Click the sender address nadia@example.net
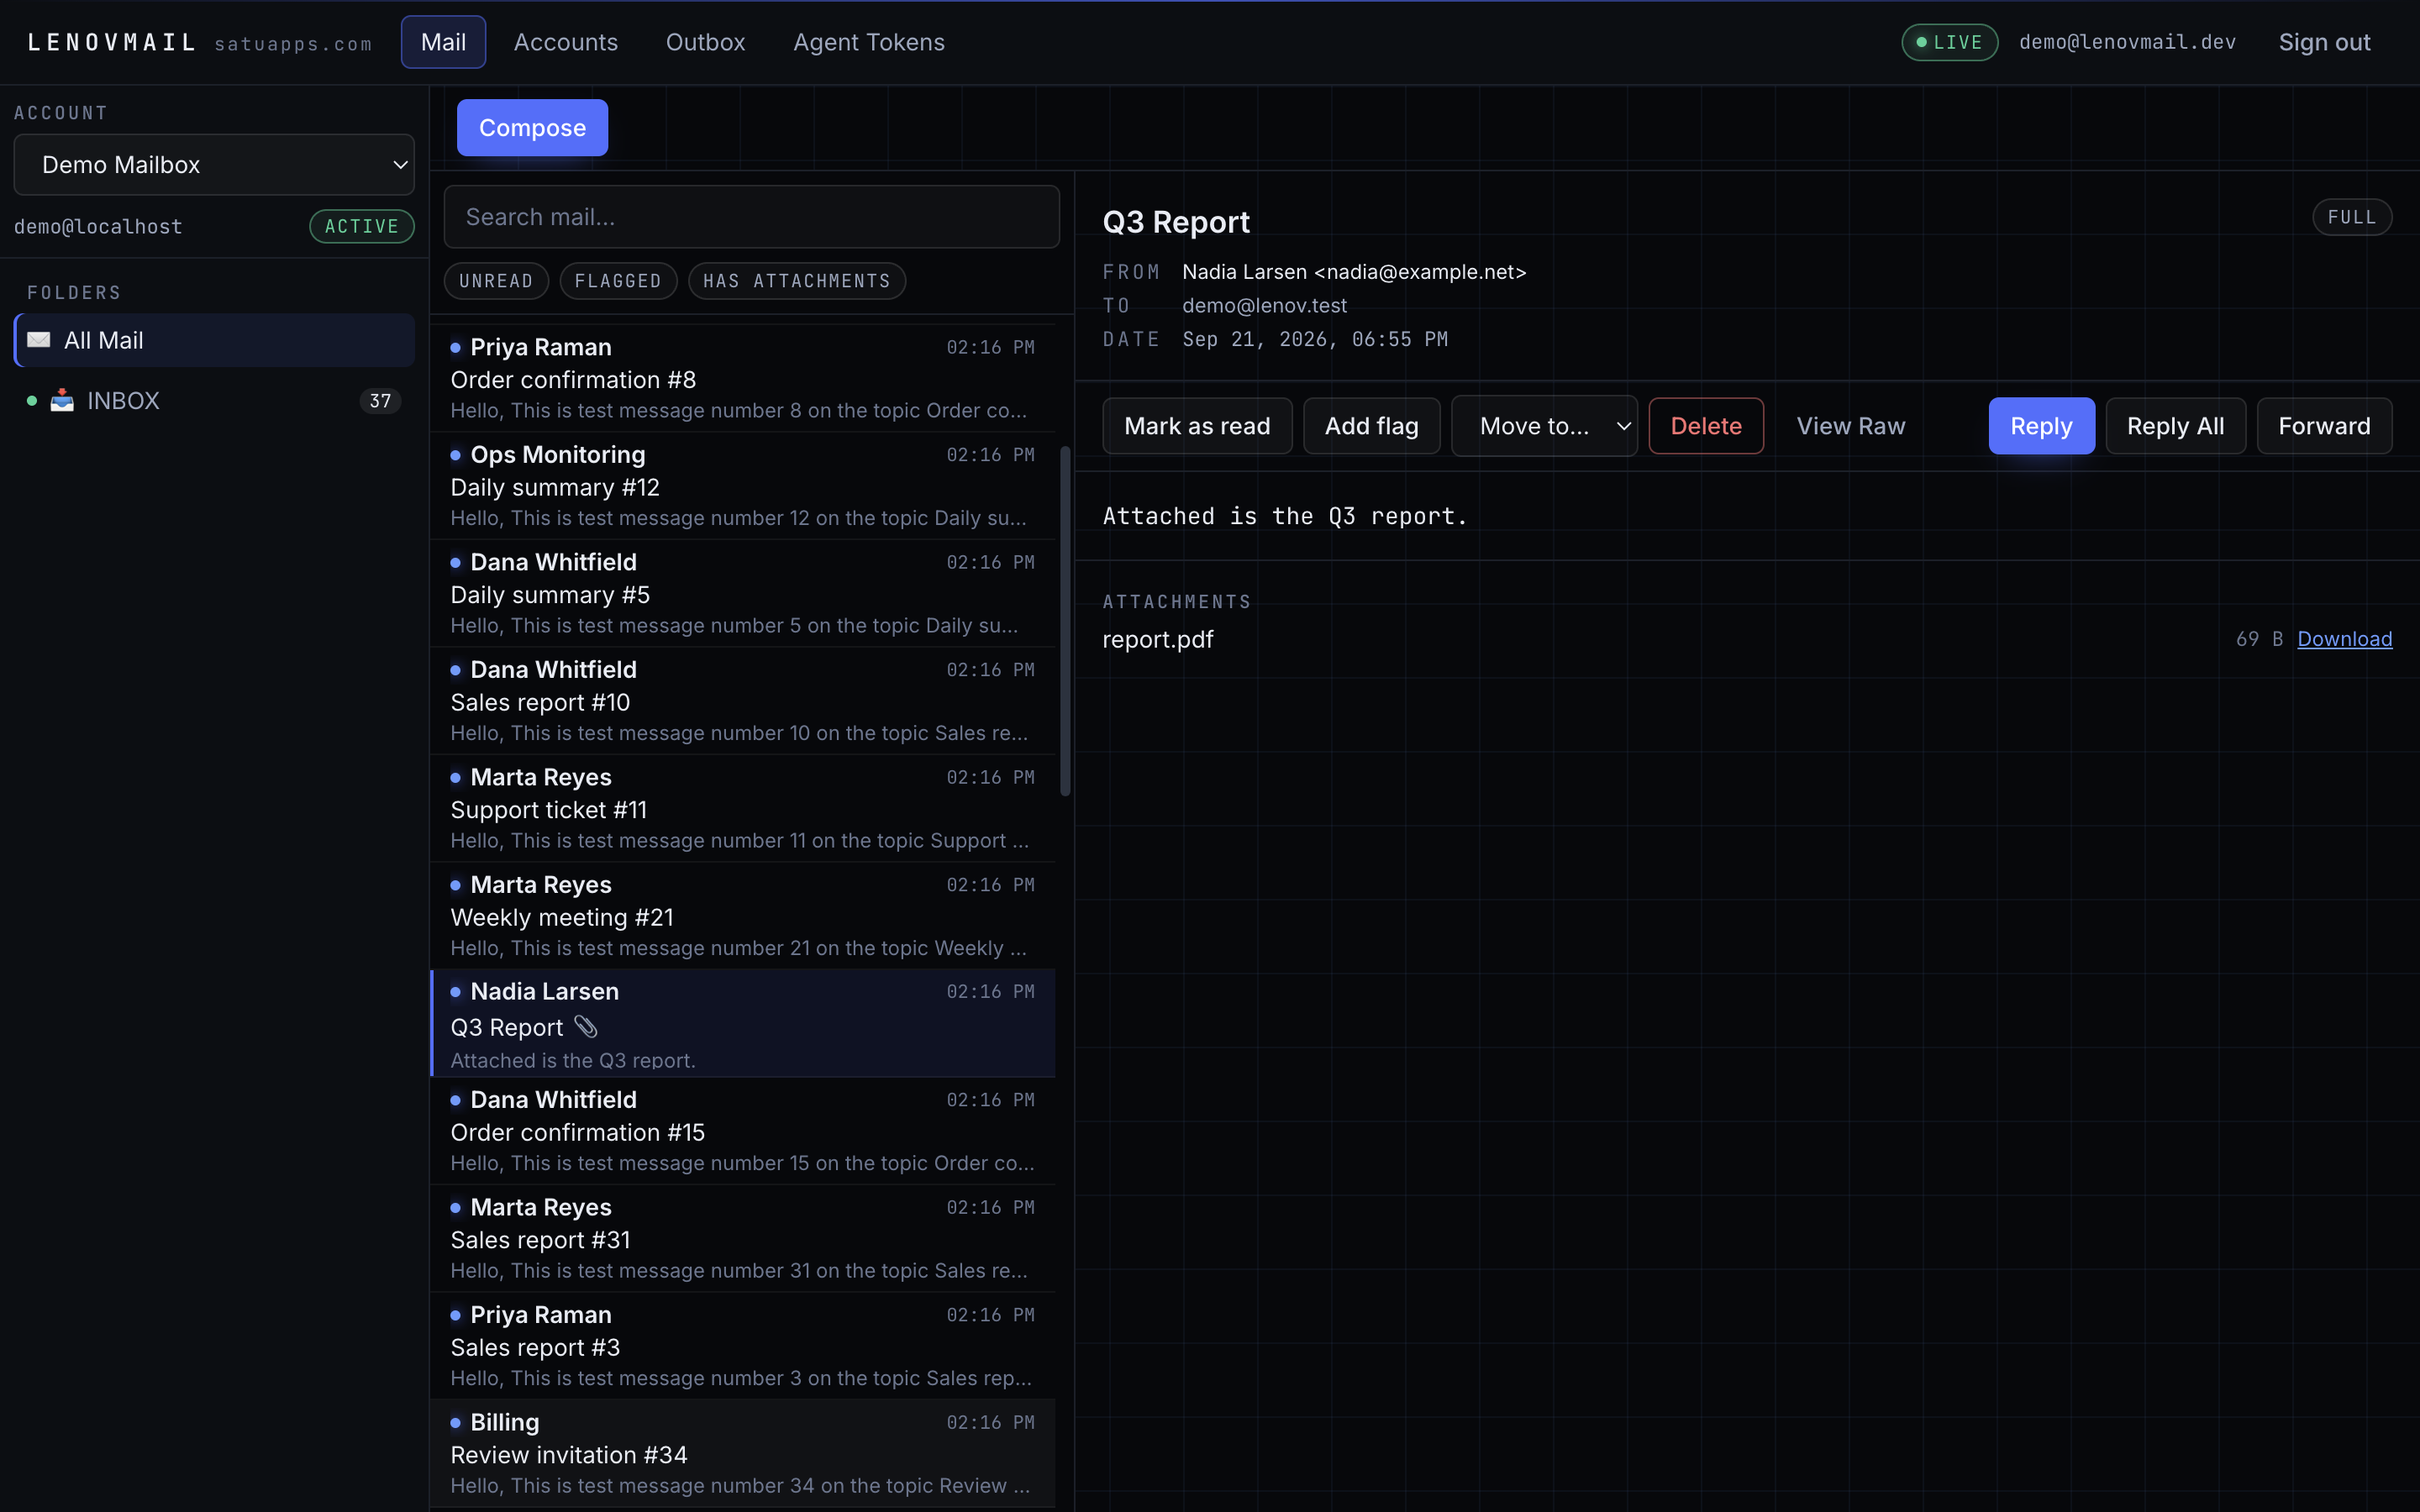Screen dimensions: 2420x1512 coord(1420,272)
